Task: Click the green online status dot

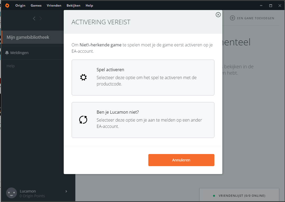Action: 214,196
